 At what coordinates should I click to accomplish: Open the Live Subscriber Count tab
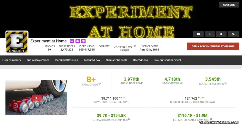point(167,60)
